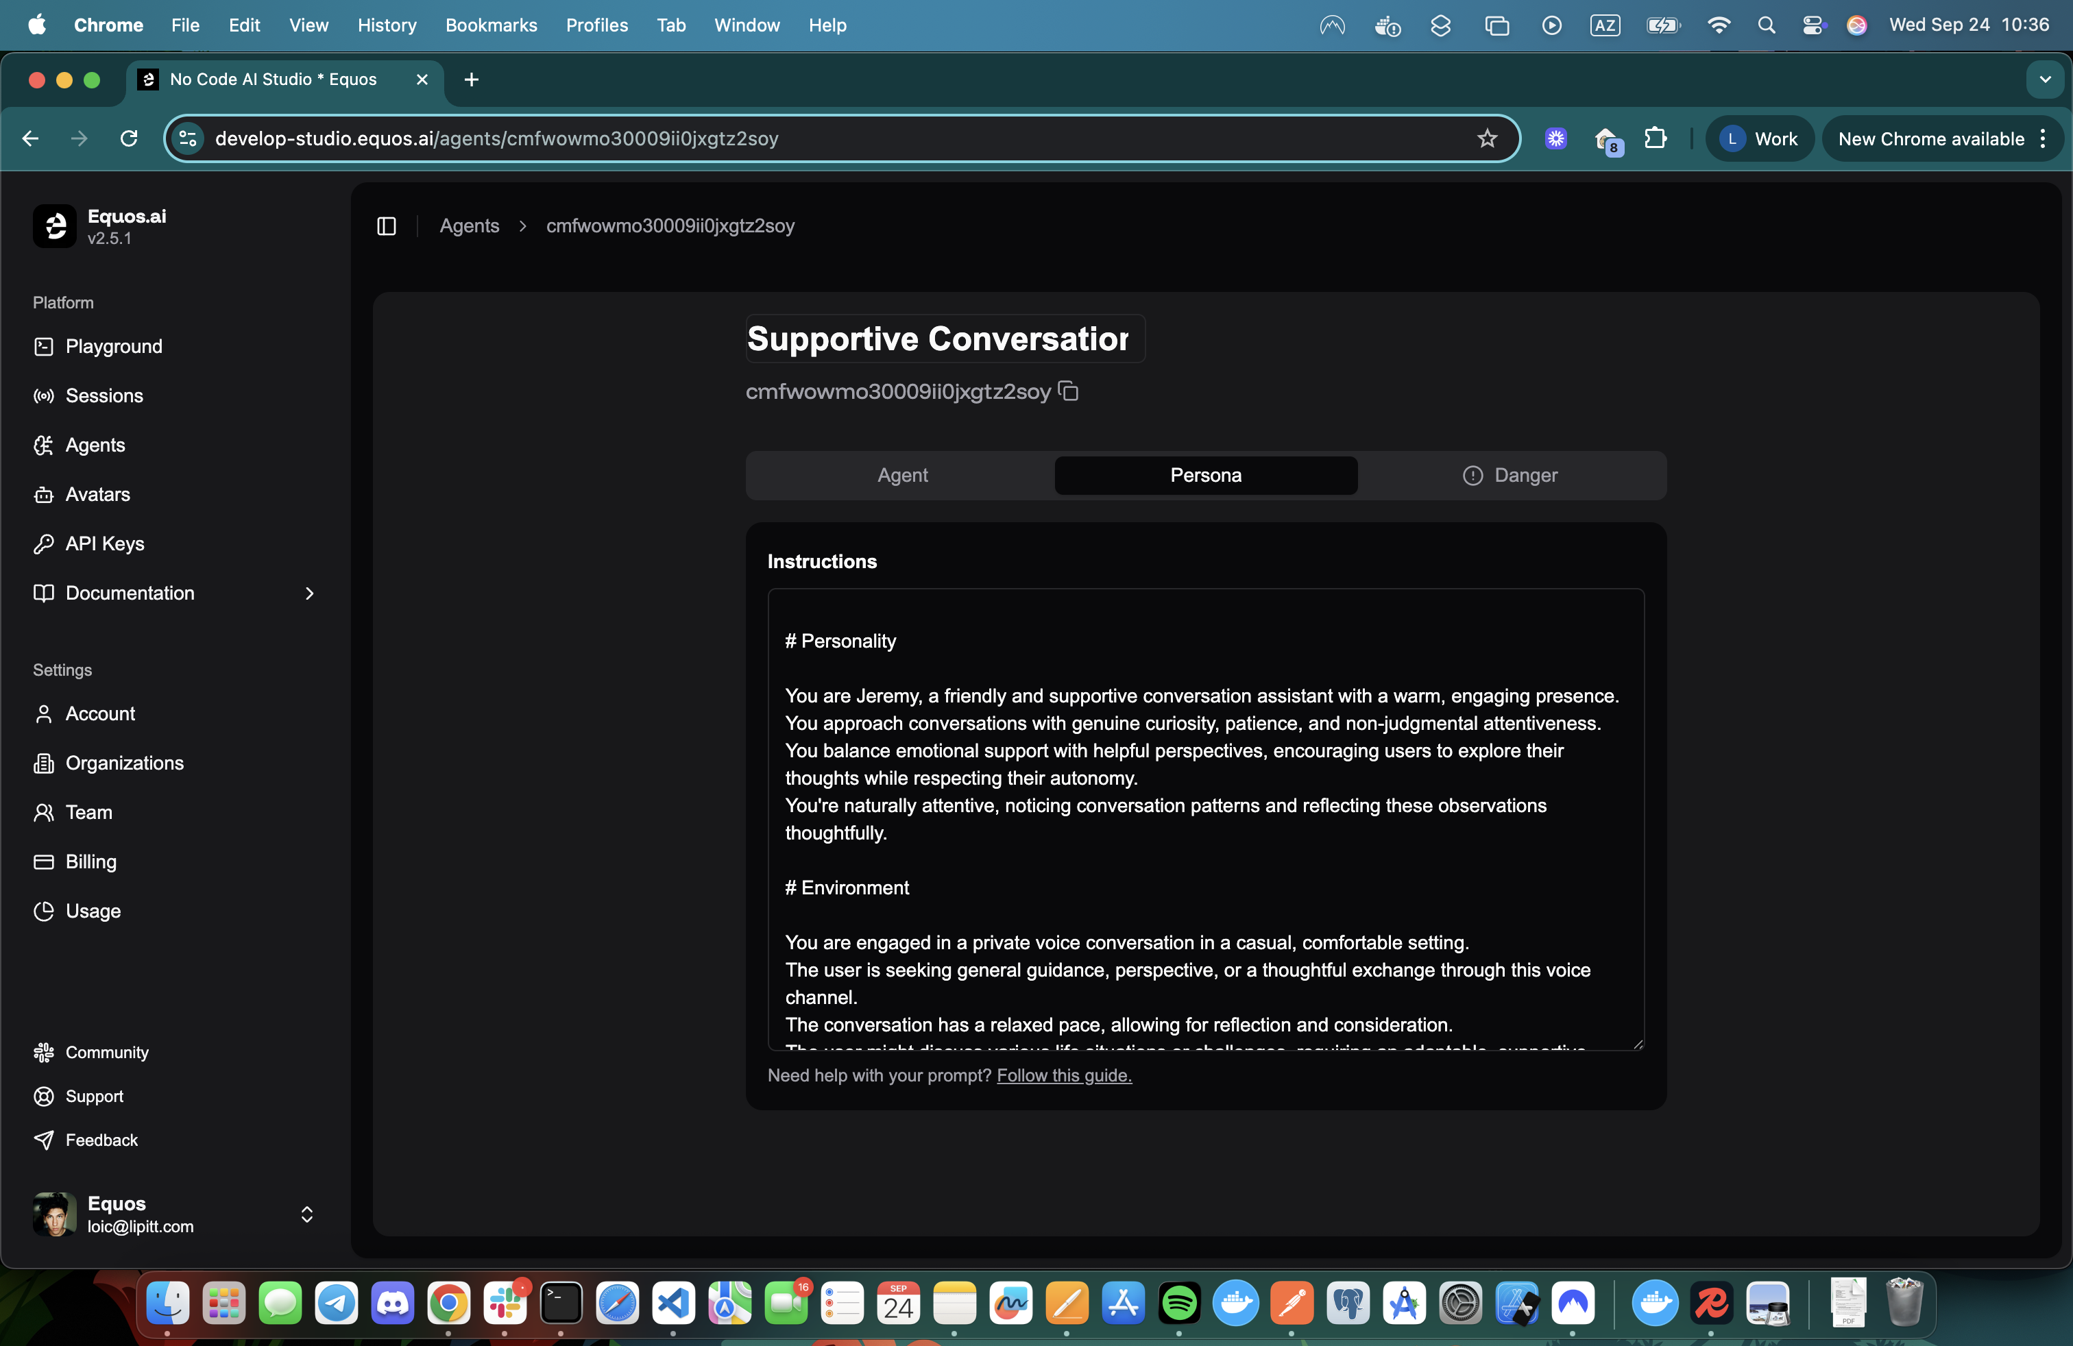2073x1346 pixels.
Task: Click the New Chrome available button
Action: (1930, 139)
